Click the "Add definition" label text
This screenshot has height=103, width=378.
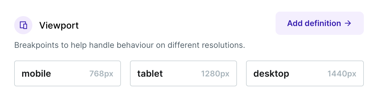(x=314, y=23)
